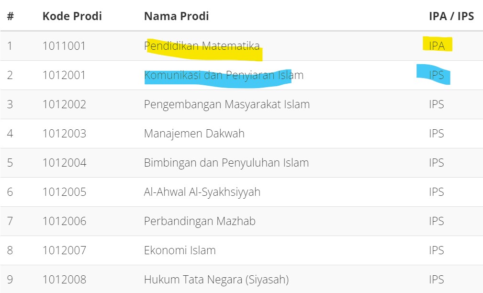The image size is (483, 293).
Task: Select Bimbingan dan Penyuluhan Islam entry
Action: pyautogui.click(x=226, y=163)
